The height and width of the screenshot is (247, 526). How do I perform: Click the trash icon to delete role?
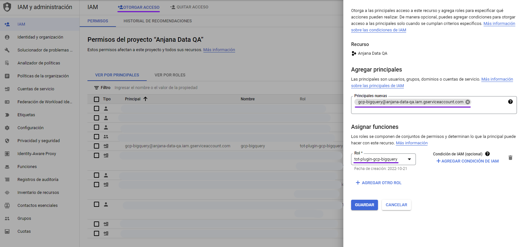coord(510,158)
